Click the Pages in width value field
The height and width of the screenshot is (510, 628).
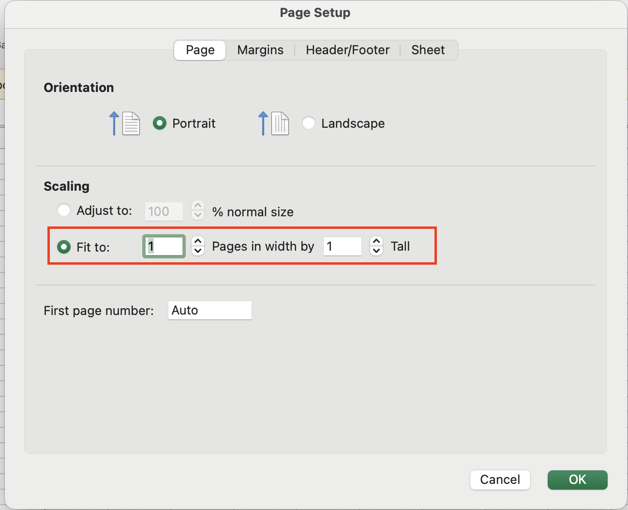point(164,246)
